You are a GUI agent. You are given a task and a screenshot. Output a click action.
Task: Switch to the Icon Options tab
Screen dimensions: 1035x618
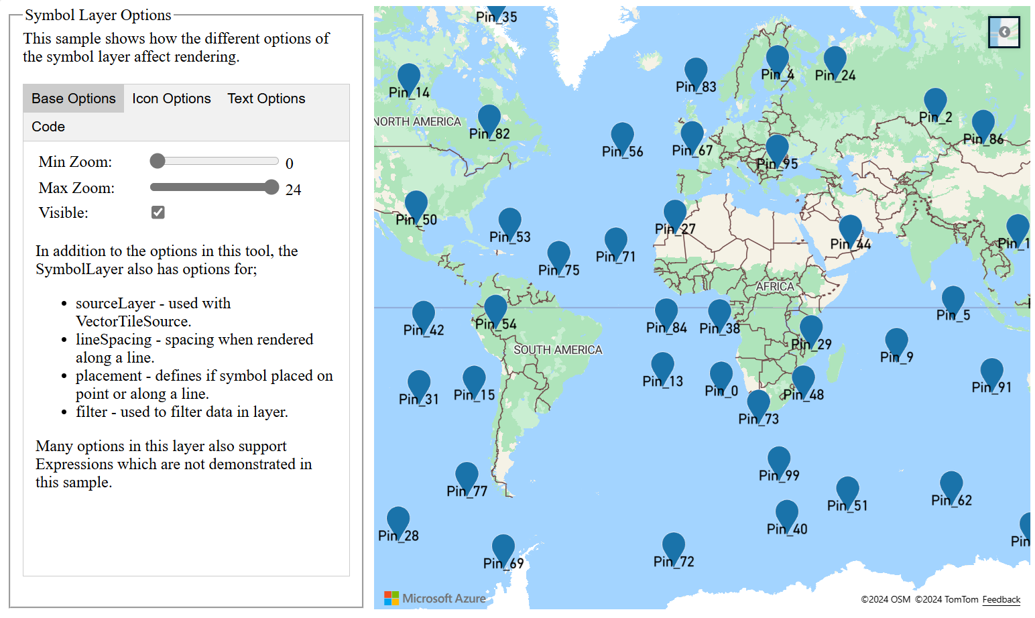[x=171, y=98]
